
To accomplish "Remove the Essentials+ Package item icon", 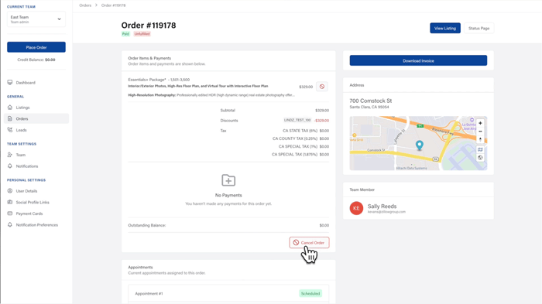I will point(322,87).
